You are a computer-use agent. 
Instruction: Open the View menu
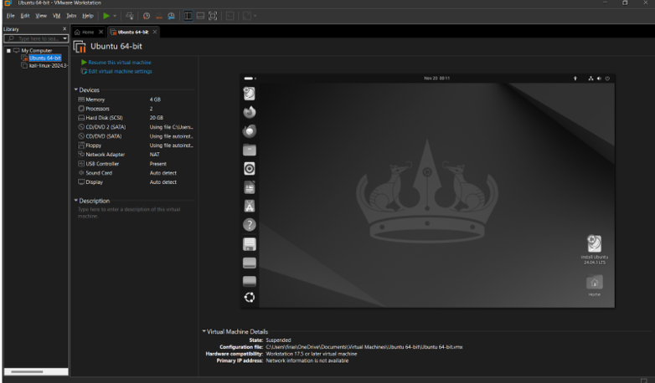(x=41, y=16)
